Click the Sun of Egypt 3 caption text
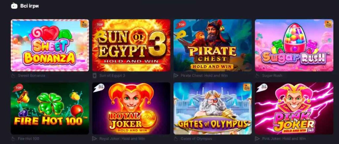This screenshot has width=339, height=144. 112,76
